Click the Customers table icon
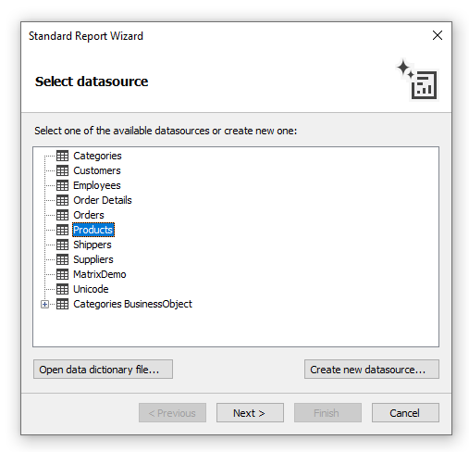Screen dimensions: 469x452 click(x=62, y=170)
